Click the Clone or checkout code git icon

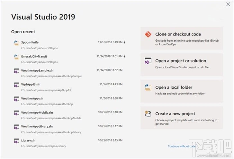(148, 35)
